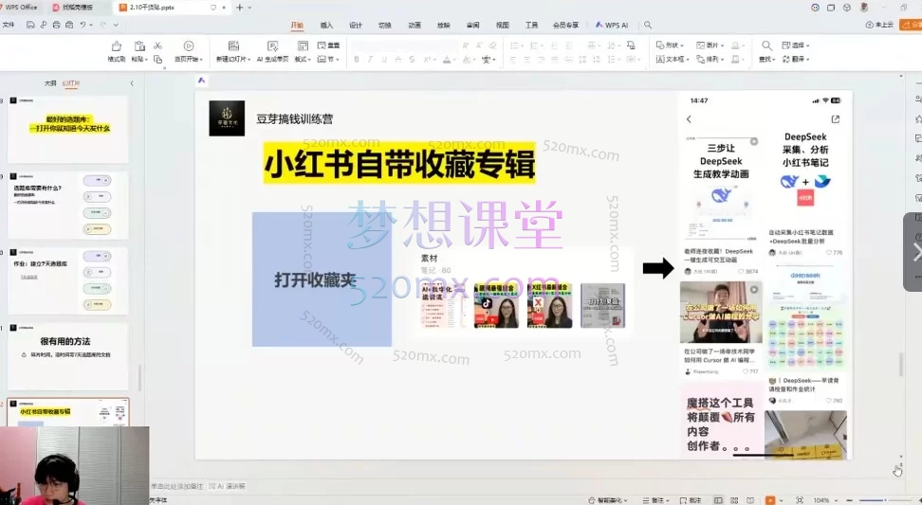Click the cloud upload status button

(x=879, y=25)
